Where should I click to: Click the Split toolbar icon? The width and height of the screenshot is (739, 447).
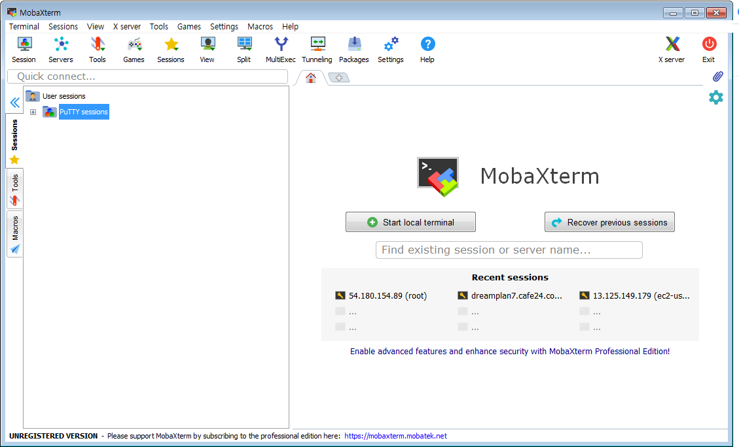coord(244,50)
